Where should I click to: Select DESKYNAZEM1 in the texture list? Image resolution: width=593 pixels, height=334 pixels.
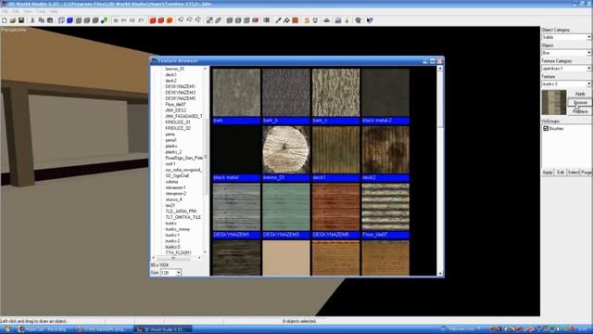coord(180,86)
